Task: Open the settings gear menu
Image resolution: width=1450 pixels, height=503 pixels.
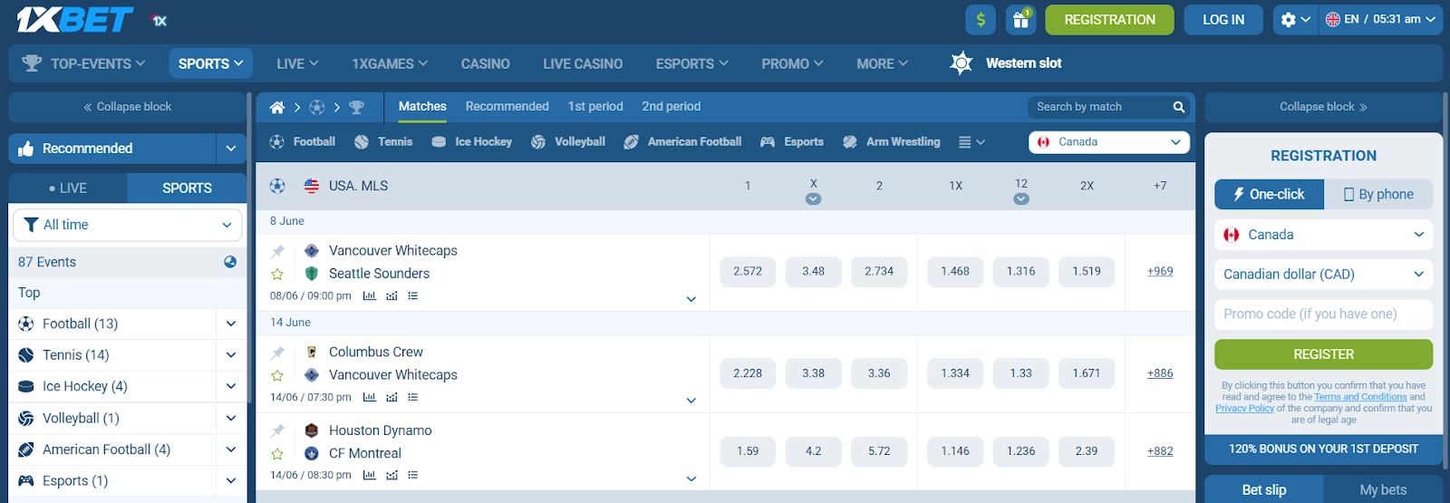Action: point(1295,20)
